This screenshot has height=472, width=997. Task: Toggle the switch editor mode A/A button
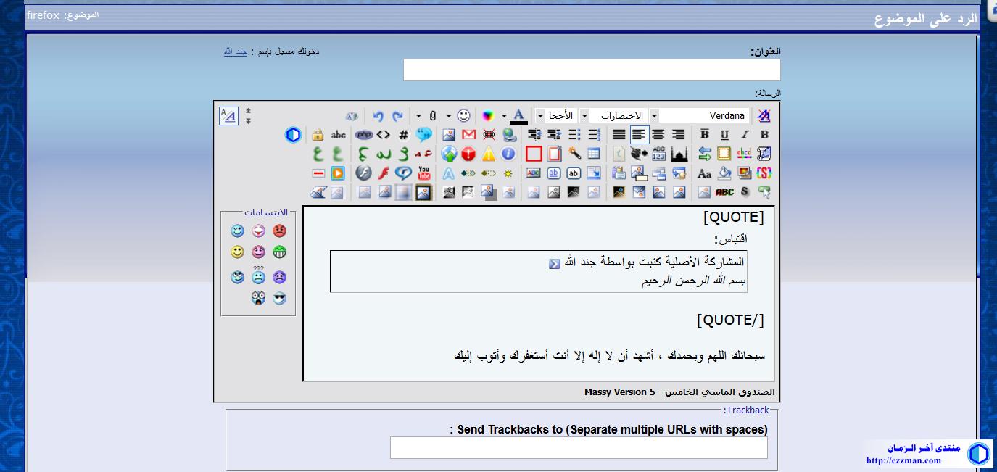coord(228,116)
